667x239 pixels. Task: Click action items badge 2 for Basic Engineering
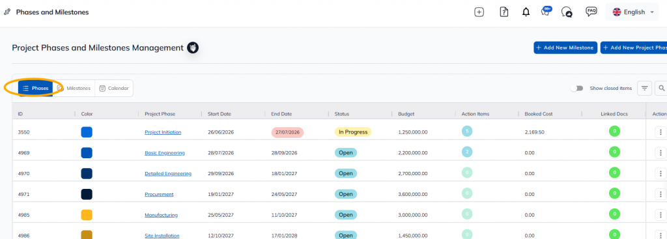467,152
